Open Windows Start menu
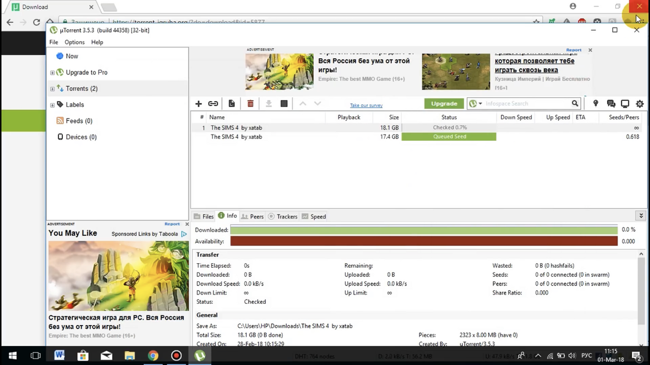Viewport: 650px width, 365px height. point(13,355)
